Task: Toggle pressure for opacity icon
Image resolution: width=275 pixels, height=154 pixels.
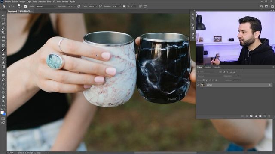Action: [79, 6]
